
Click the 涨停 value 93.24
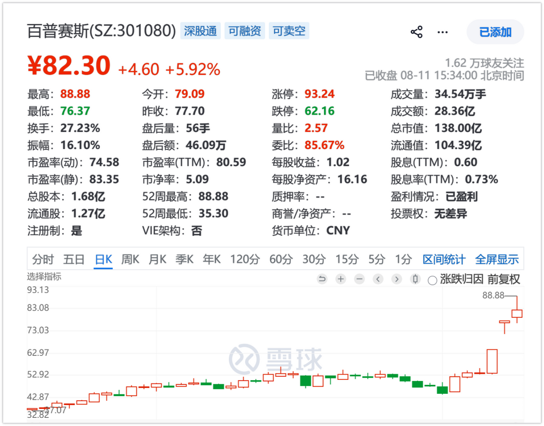point(320,94)
